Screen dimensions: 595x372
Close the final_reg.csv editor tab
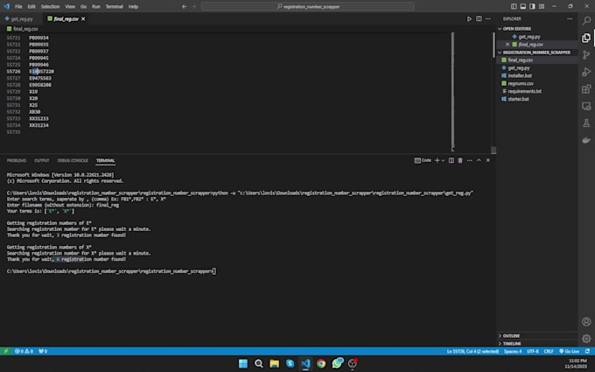pyautogui.click(x=83, y=18)
